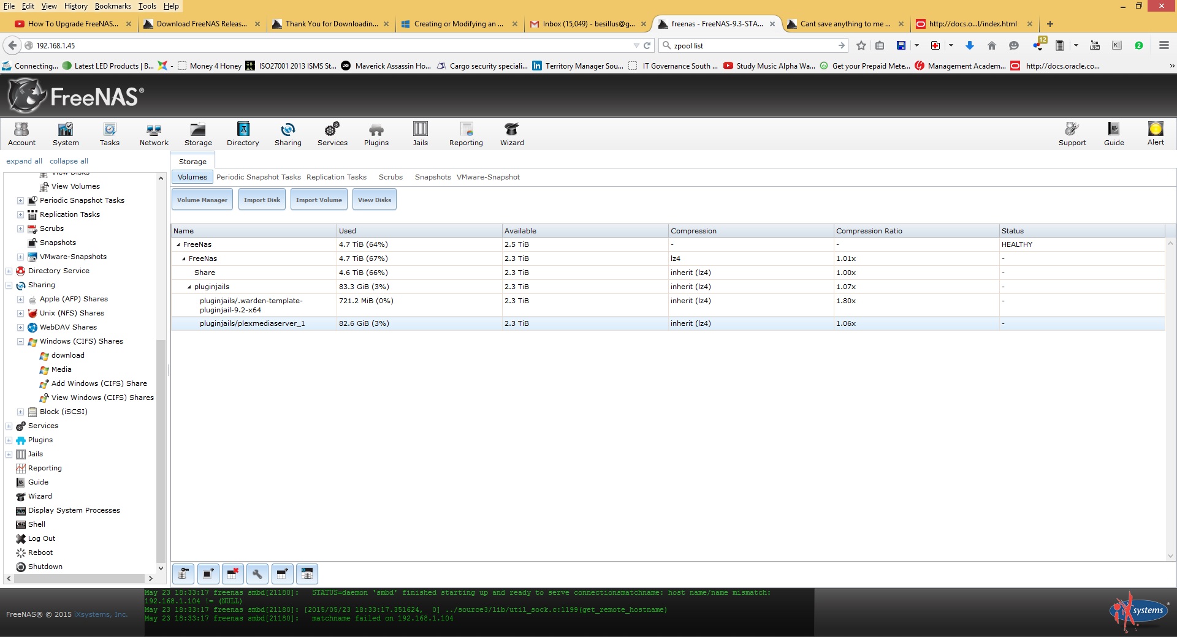This screenshot has width=1177, height=637.
Task: Collapse the Sharing tree node
Action: [x=9, y=285]
